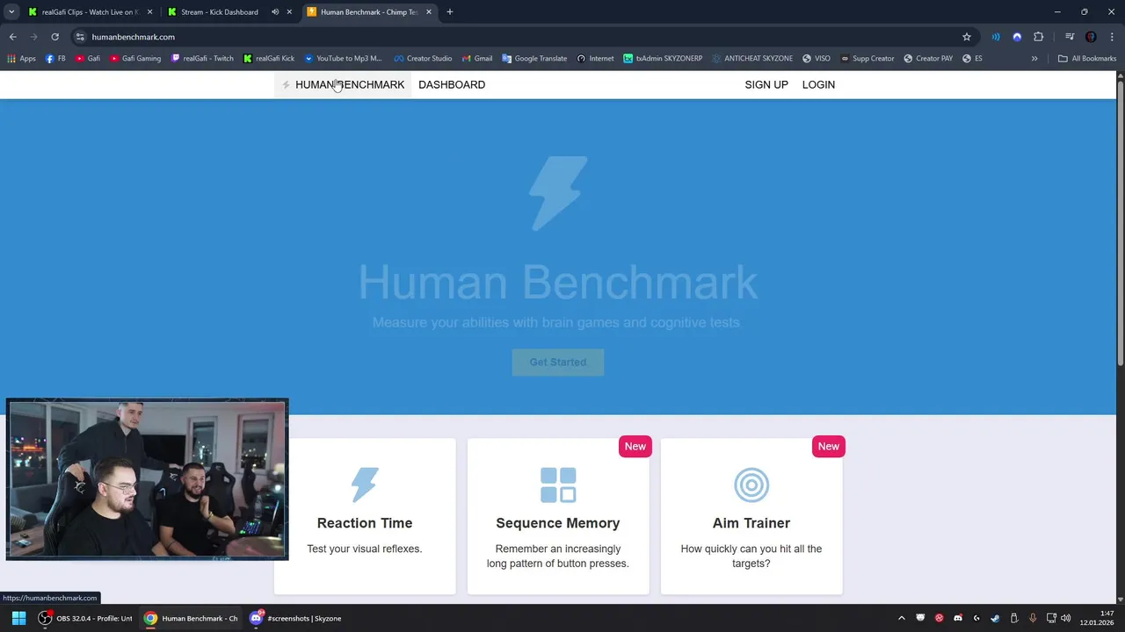
Task: Open the All Bookmarks folder
Action: (1087, 59)
